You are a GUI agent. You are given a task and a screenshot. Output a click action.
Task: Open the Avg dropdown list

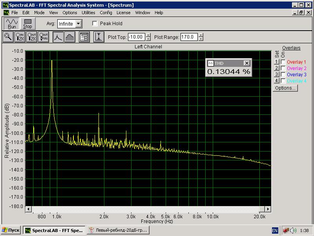(78, 24)
